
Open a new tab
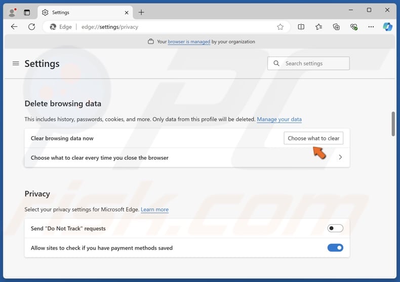pos(141,12)
